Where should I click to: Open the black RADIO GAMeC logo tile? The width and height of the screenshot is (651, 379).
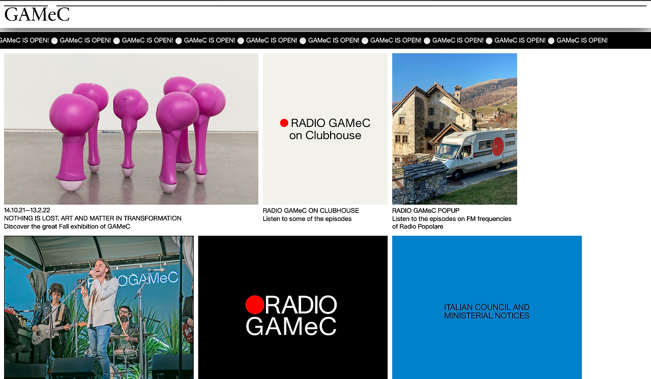[293, 307]
